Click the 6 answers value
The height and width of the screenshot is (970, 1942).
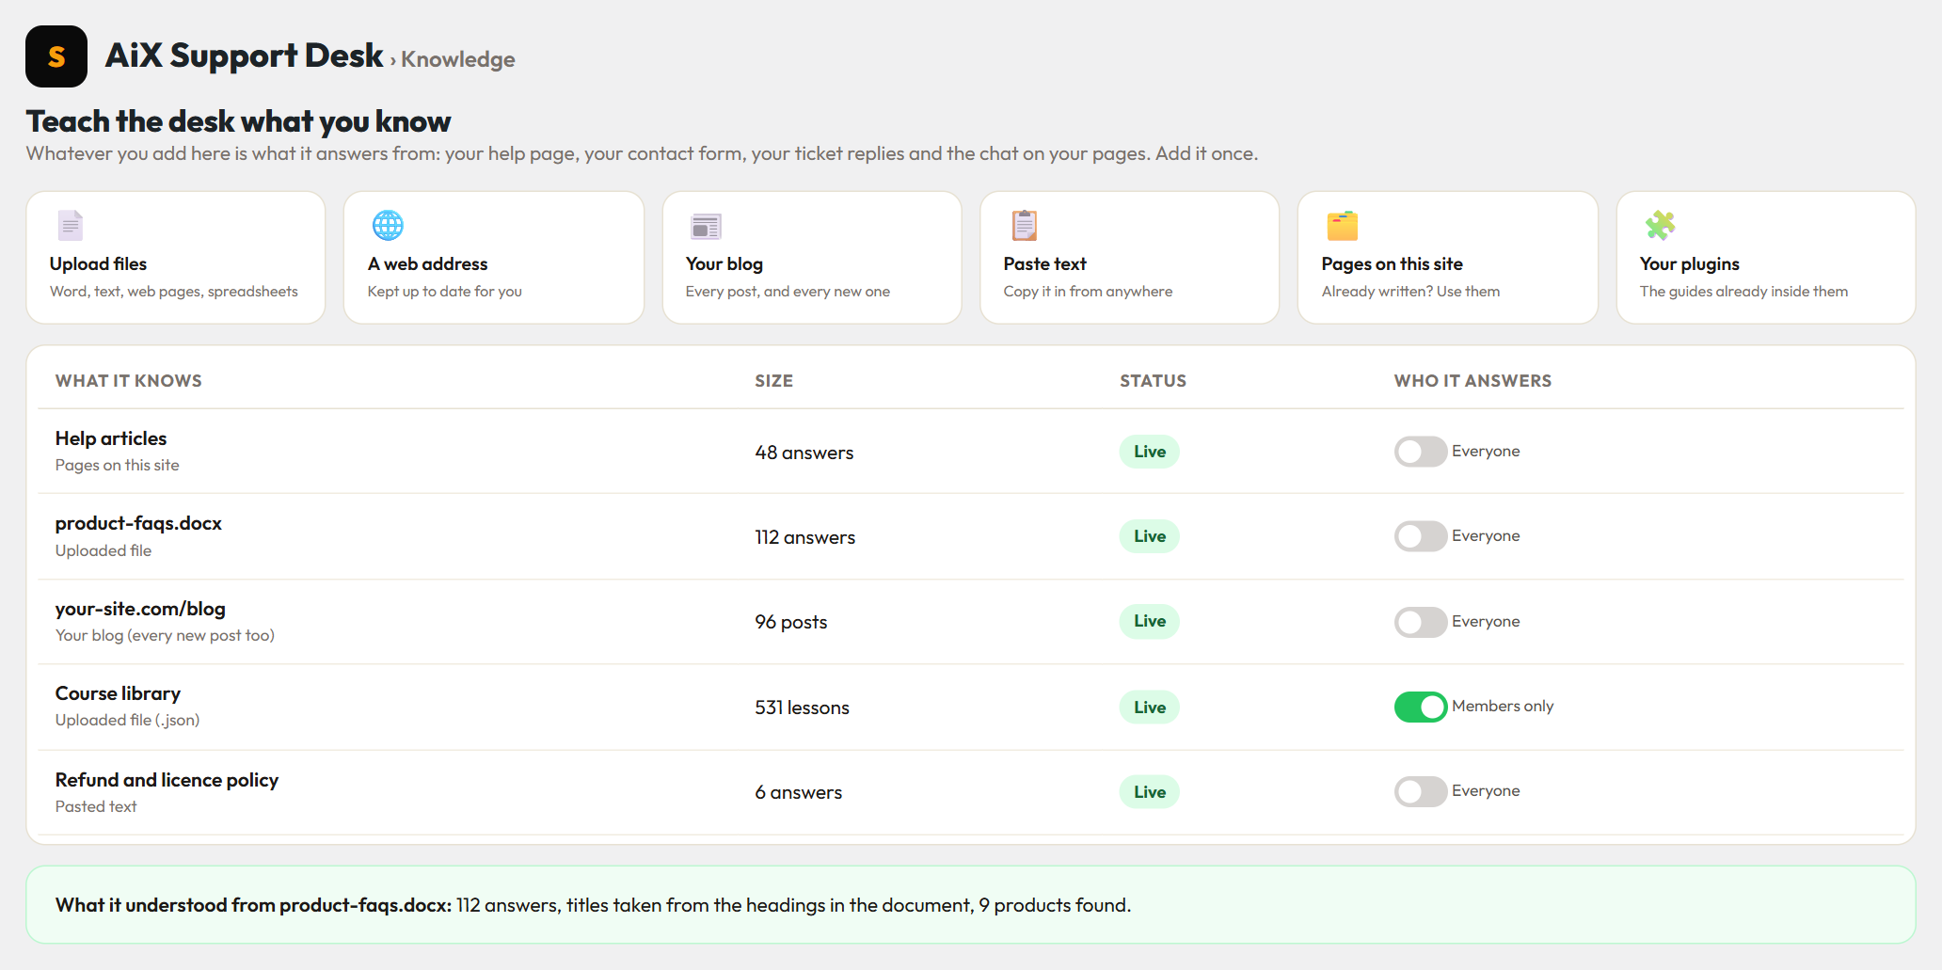pyautogui.click(x=798, y=792)
